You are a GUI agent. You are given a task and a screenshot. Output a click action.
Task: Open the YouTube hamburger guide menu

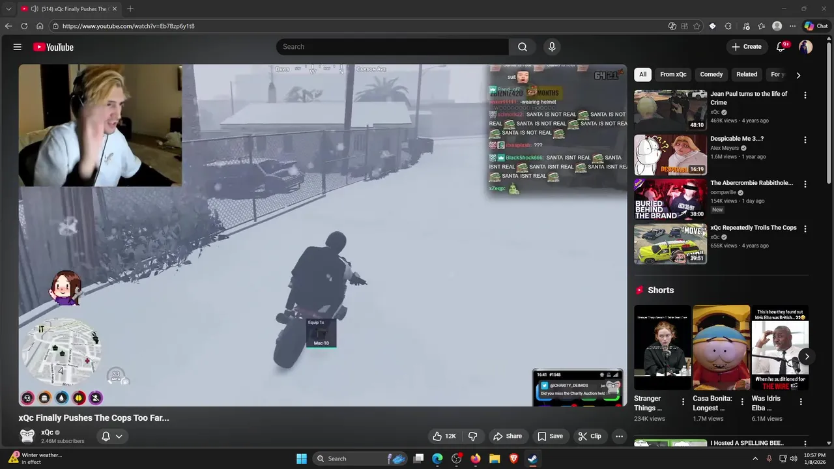[18, 47]
